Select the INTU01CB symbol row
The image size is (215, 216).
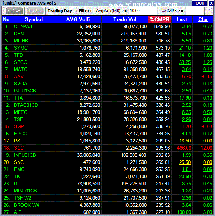click(107, 155)
